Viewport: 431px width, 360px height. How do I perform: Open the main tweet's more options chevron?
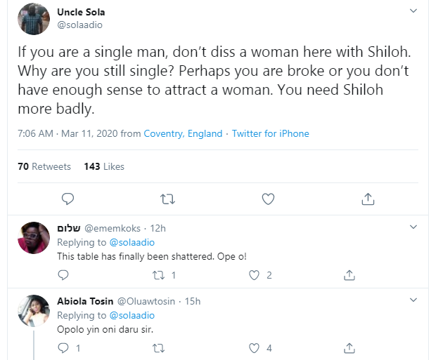[413, 12]
